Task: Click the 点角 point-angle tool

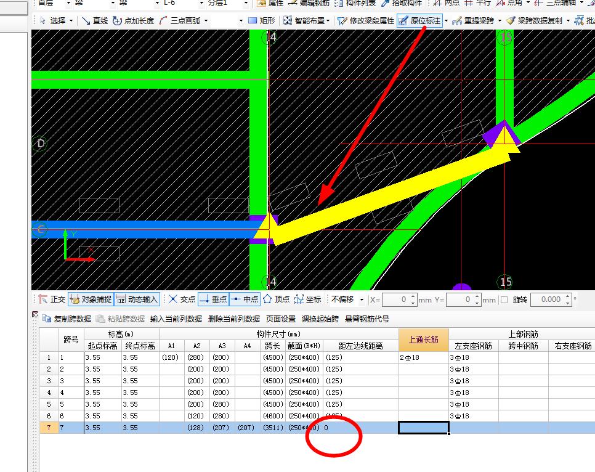Action: tap(509, 3)
